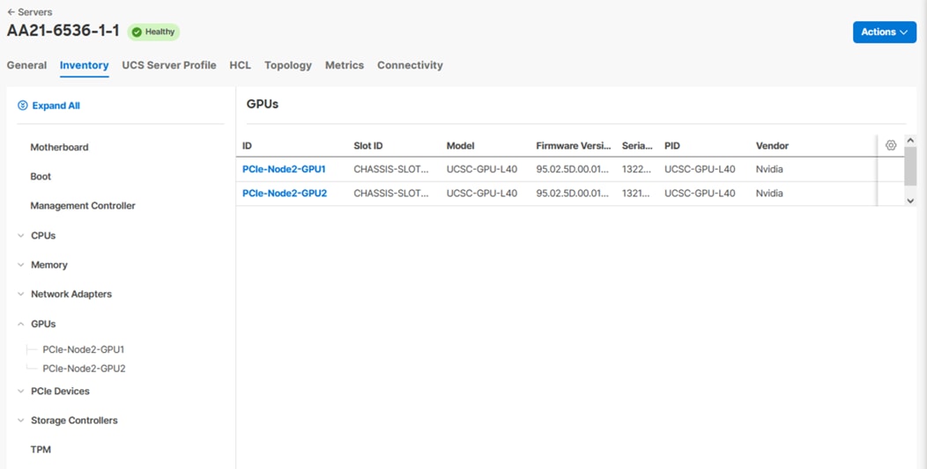927x469 pixels.
Task: Click the table scrollbar down arrow
Action: pos(910,201)
